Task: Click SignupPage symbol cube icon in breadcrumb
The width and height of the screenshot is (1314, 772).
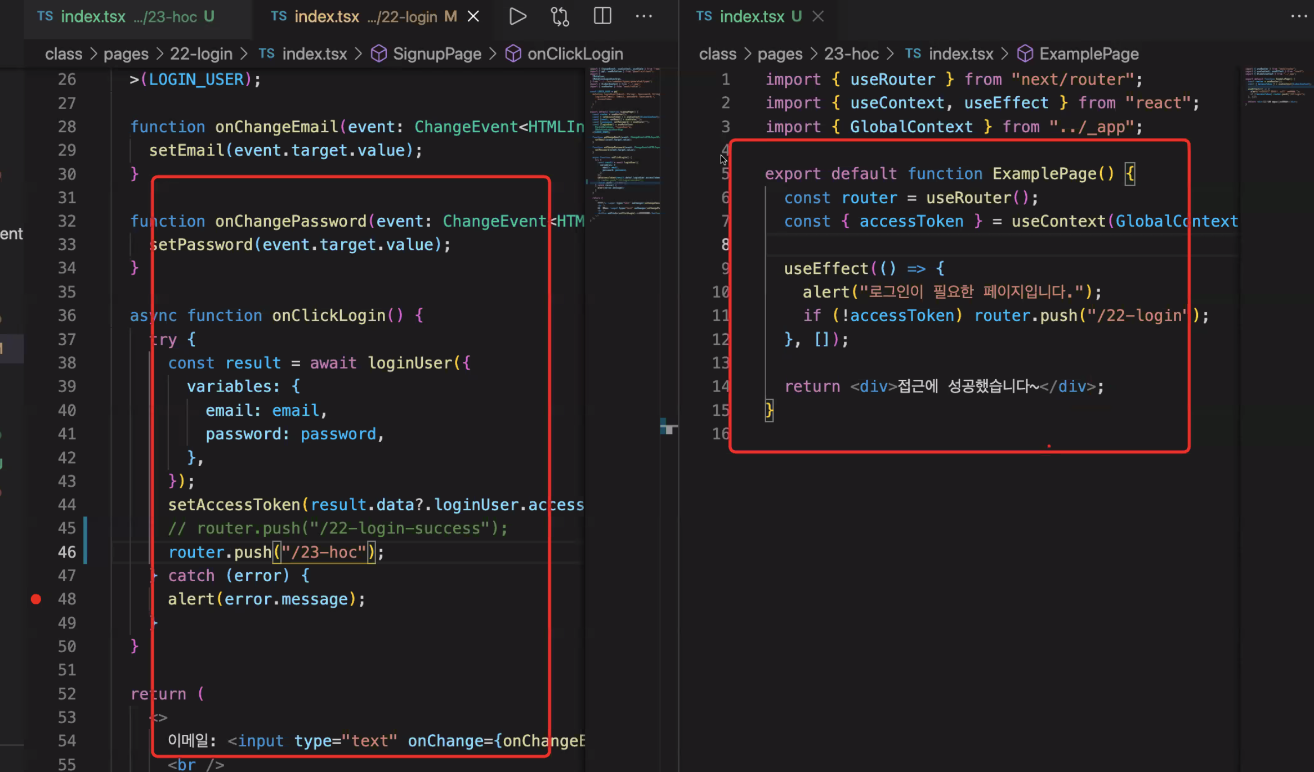Action: (379, 54)
